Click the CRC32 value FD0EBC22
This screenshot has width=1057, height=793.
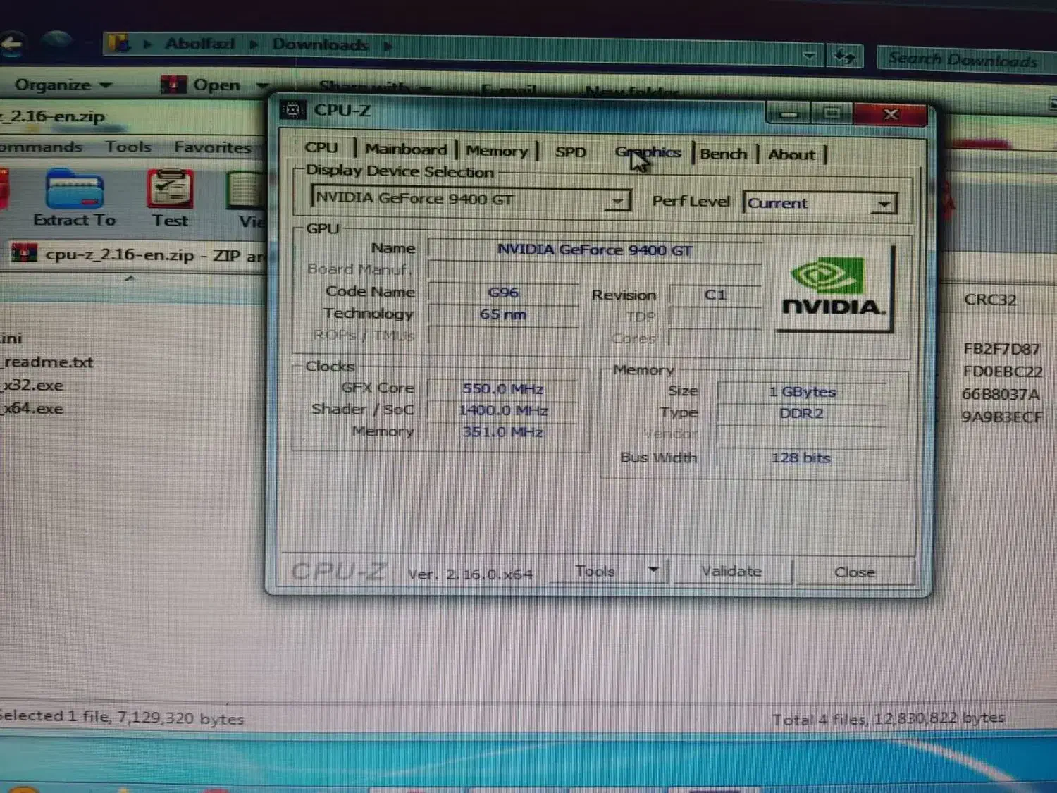click(1002, 371)
